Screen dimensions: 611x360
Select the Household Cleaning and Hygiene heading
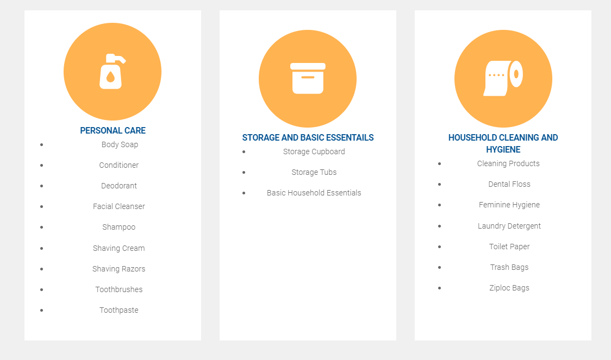(503, 143)
